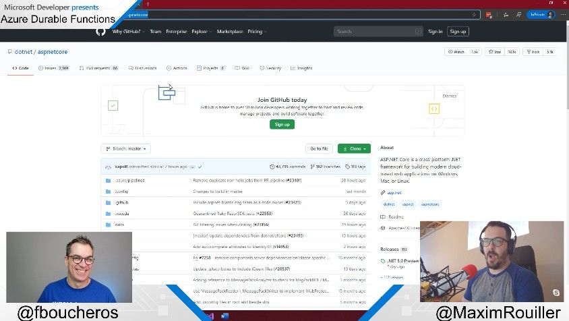Click the InPrivate profile button

(x=541, y=15)
